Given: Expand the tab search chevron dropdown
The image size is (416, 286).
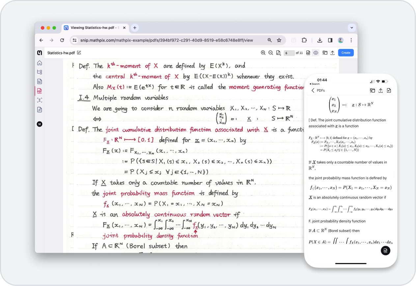Looking at the screenshot, I should pyautogui.click(x=352, y=28).
